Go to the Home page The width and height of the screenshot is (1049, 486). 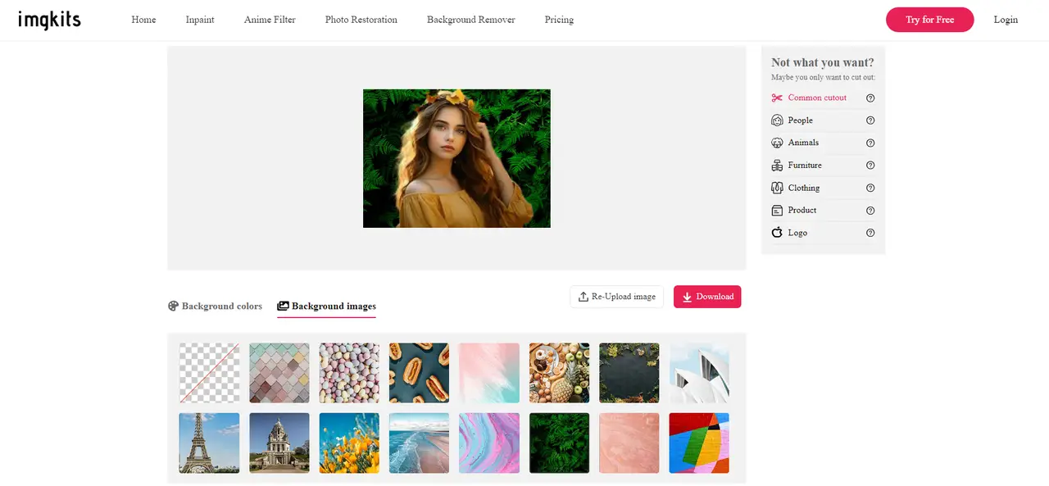pos(143,20)
